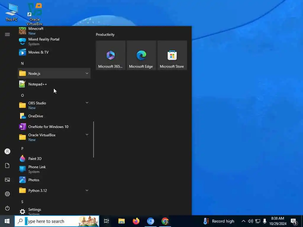Open Minecraft from the app list
The width and height of the screenshot is (303, 227).
click(x=54, y=31)
